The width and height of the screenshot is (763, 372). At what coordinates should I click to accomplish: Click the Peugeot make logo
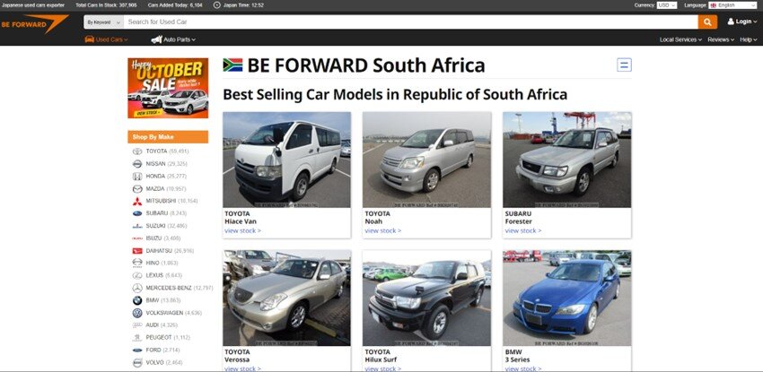pos(137,338)
